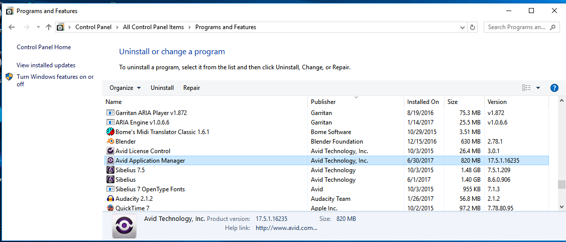566x242 pixels.
Task: Open the recent locations dropdown arrow
Action: pyautogui.click(x=38, y=27)
